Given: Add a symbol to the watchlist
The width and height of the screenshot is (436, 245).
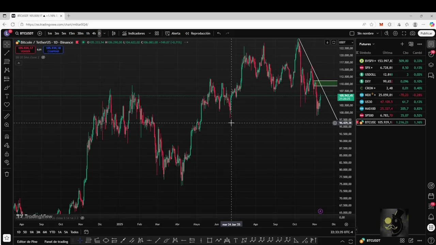Looking at the screenshot, I should 402,44.
